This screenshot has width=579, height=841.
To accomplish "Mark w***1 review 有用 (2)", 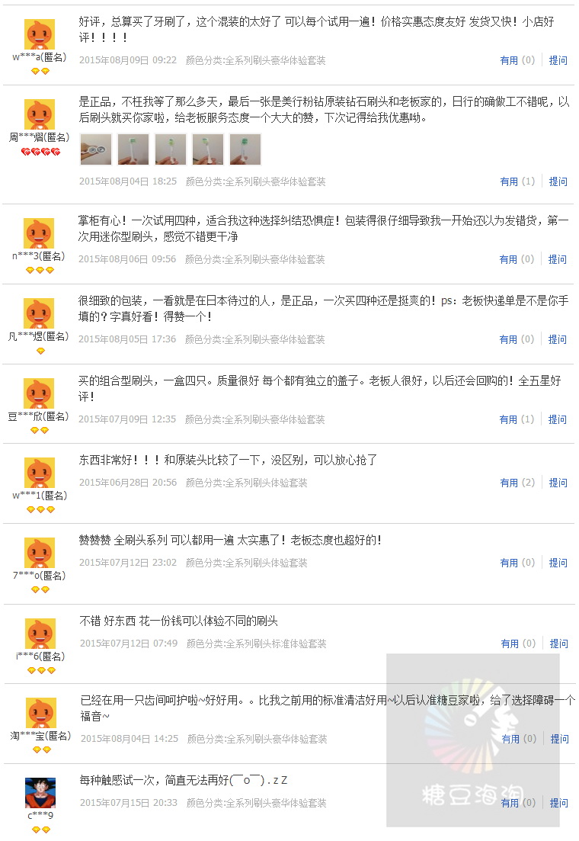I will click(x=517, y=483).
